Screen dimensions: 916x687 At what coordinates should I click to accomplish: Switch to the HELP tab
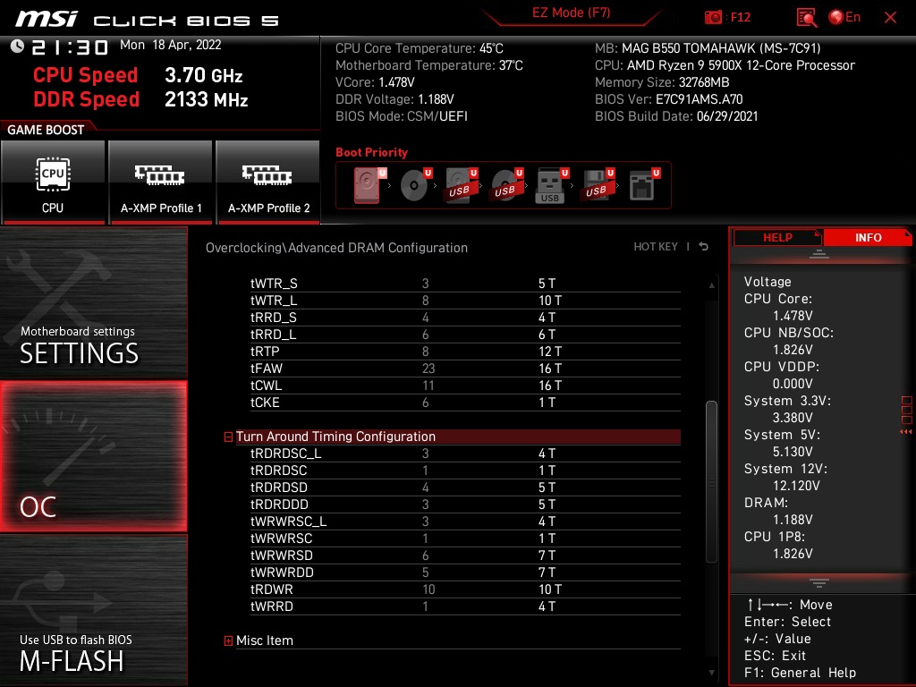(776, 237)
